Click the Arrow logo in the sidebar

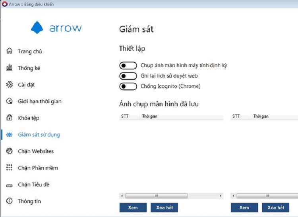coord(56,27)
